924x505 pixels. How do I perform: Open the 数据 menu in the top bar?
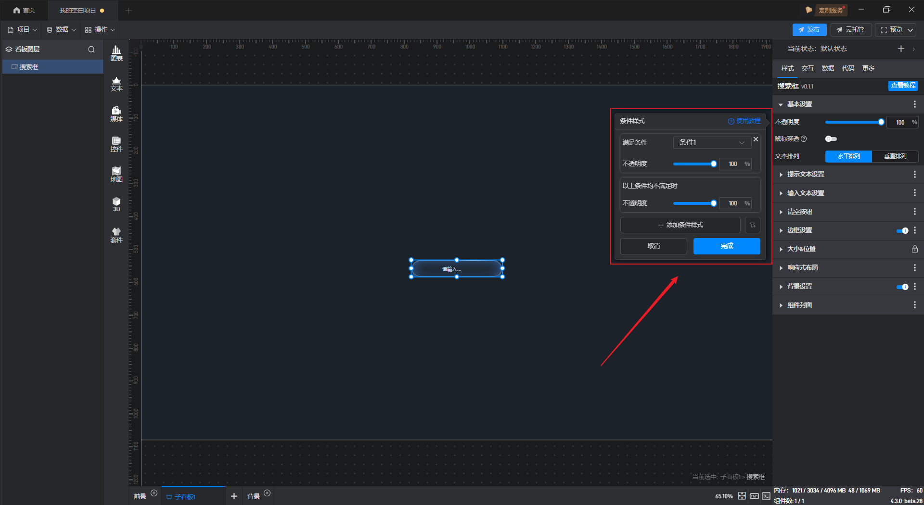[x=62, y=30]
